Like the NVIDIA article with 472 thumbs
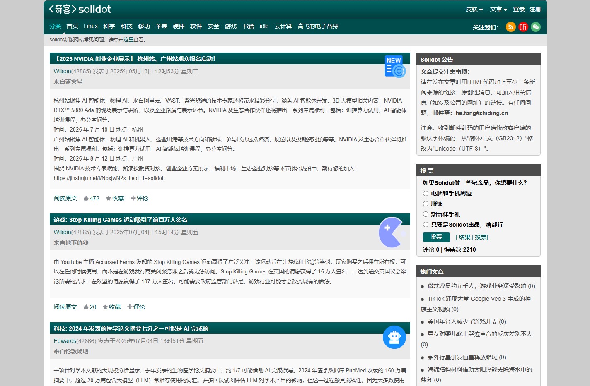Viewport: 590px width, 386px height. coord(92,198)
